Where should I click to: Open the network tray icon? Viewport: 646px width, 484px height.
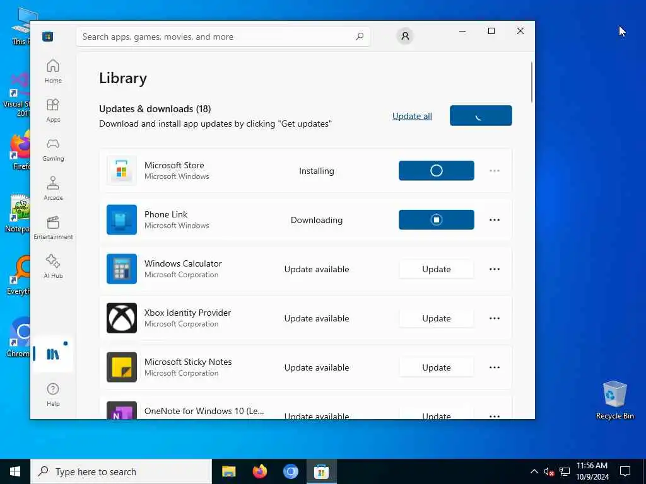coord(565,471)
